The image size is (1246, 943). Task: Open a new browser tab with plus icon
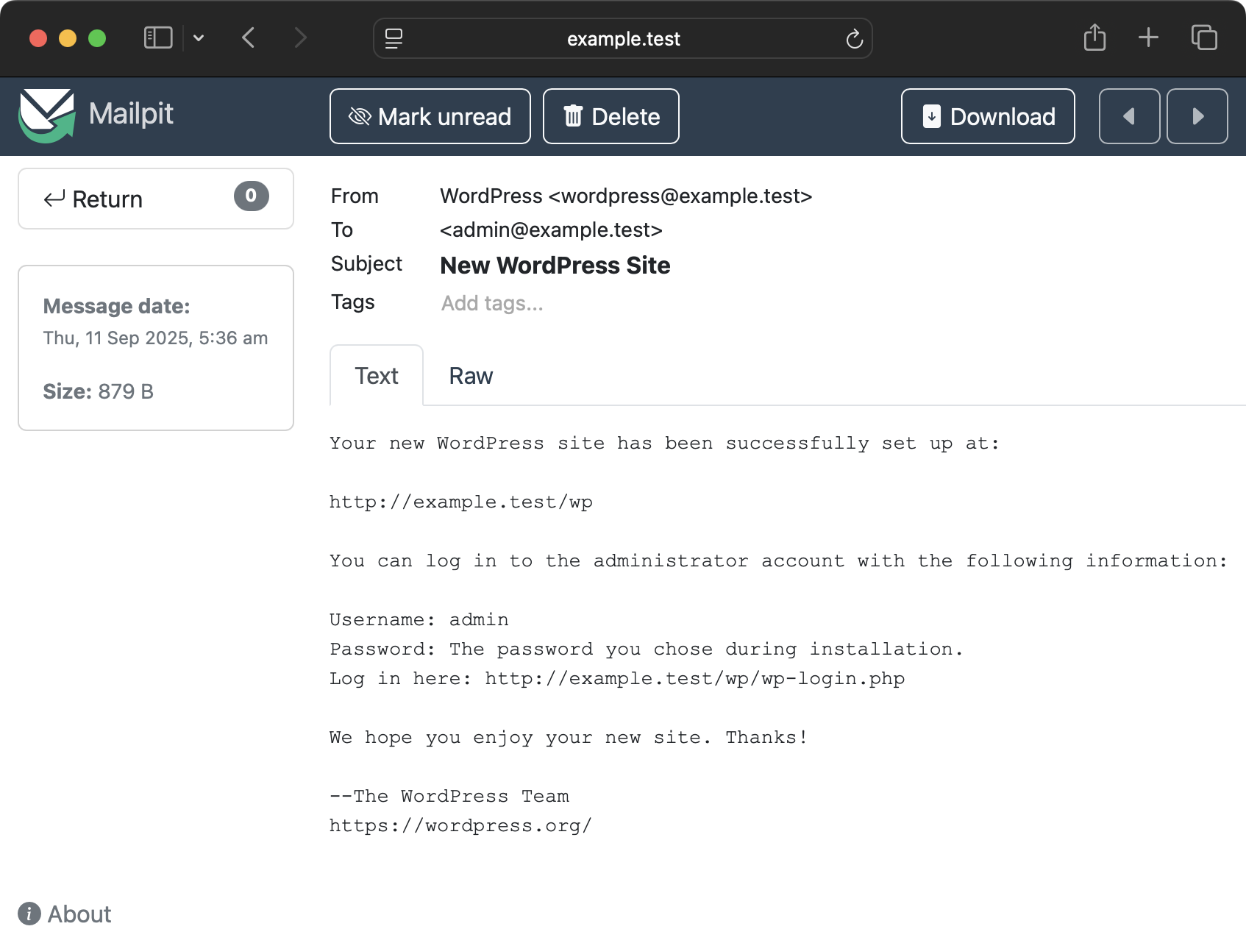tap(1147, 38)
